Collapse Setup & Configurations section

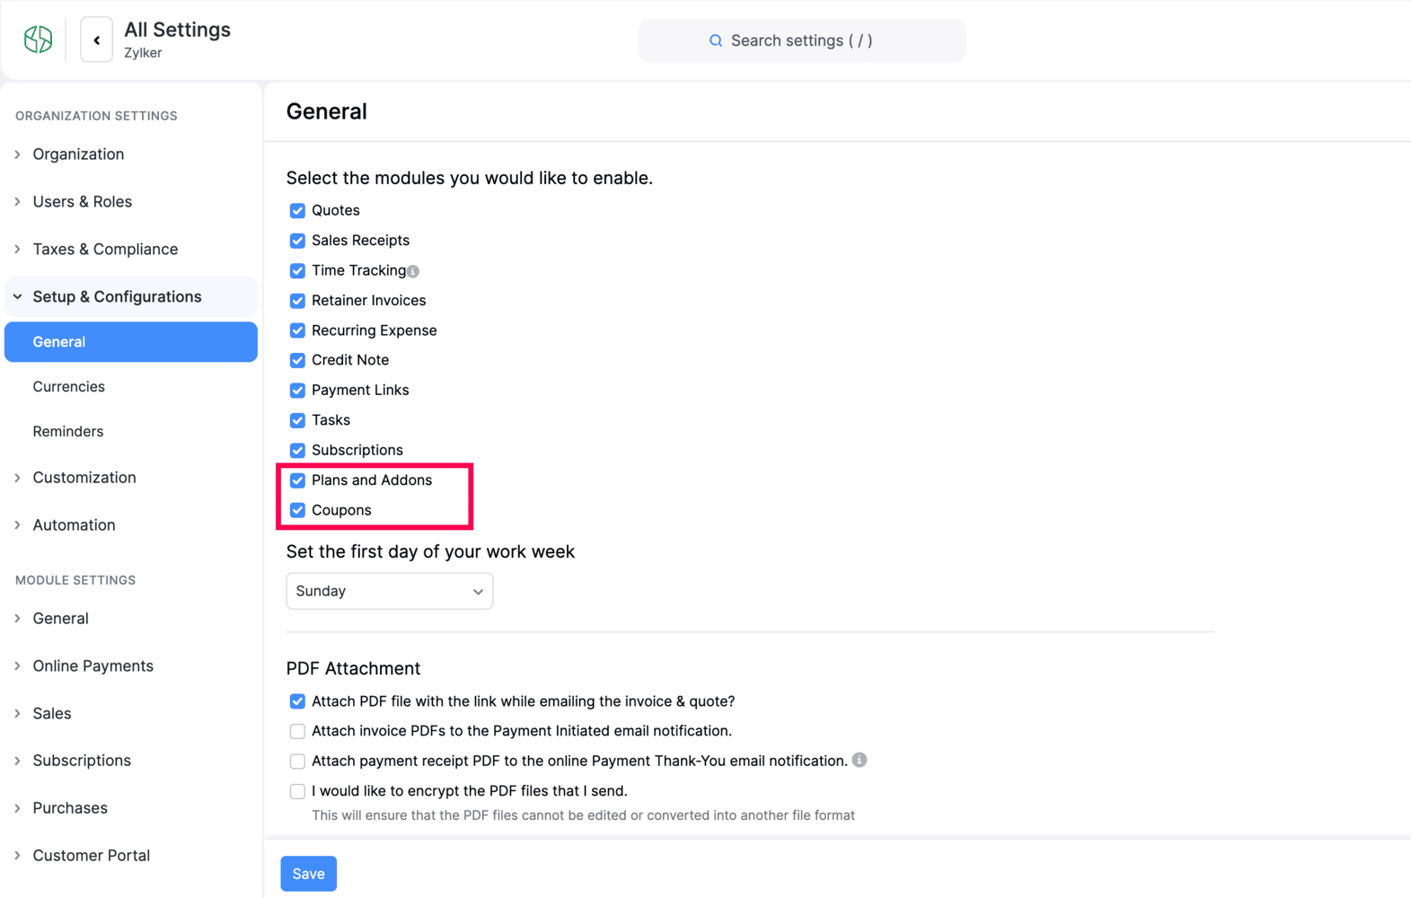[117, 296]
